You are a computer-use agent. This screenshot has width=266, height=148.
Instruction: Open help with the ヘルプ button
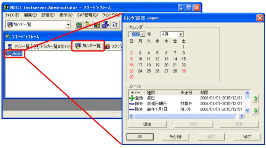247,137
